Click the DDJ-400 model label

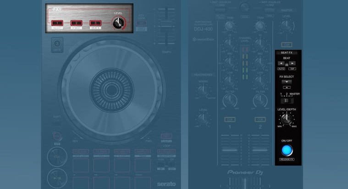(203, 29)
